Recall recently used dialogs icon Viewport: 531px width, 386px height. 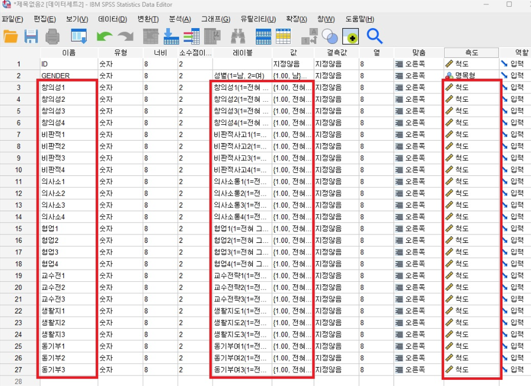(79, 36)
